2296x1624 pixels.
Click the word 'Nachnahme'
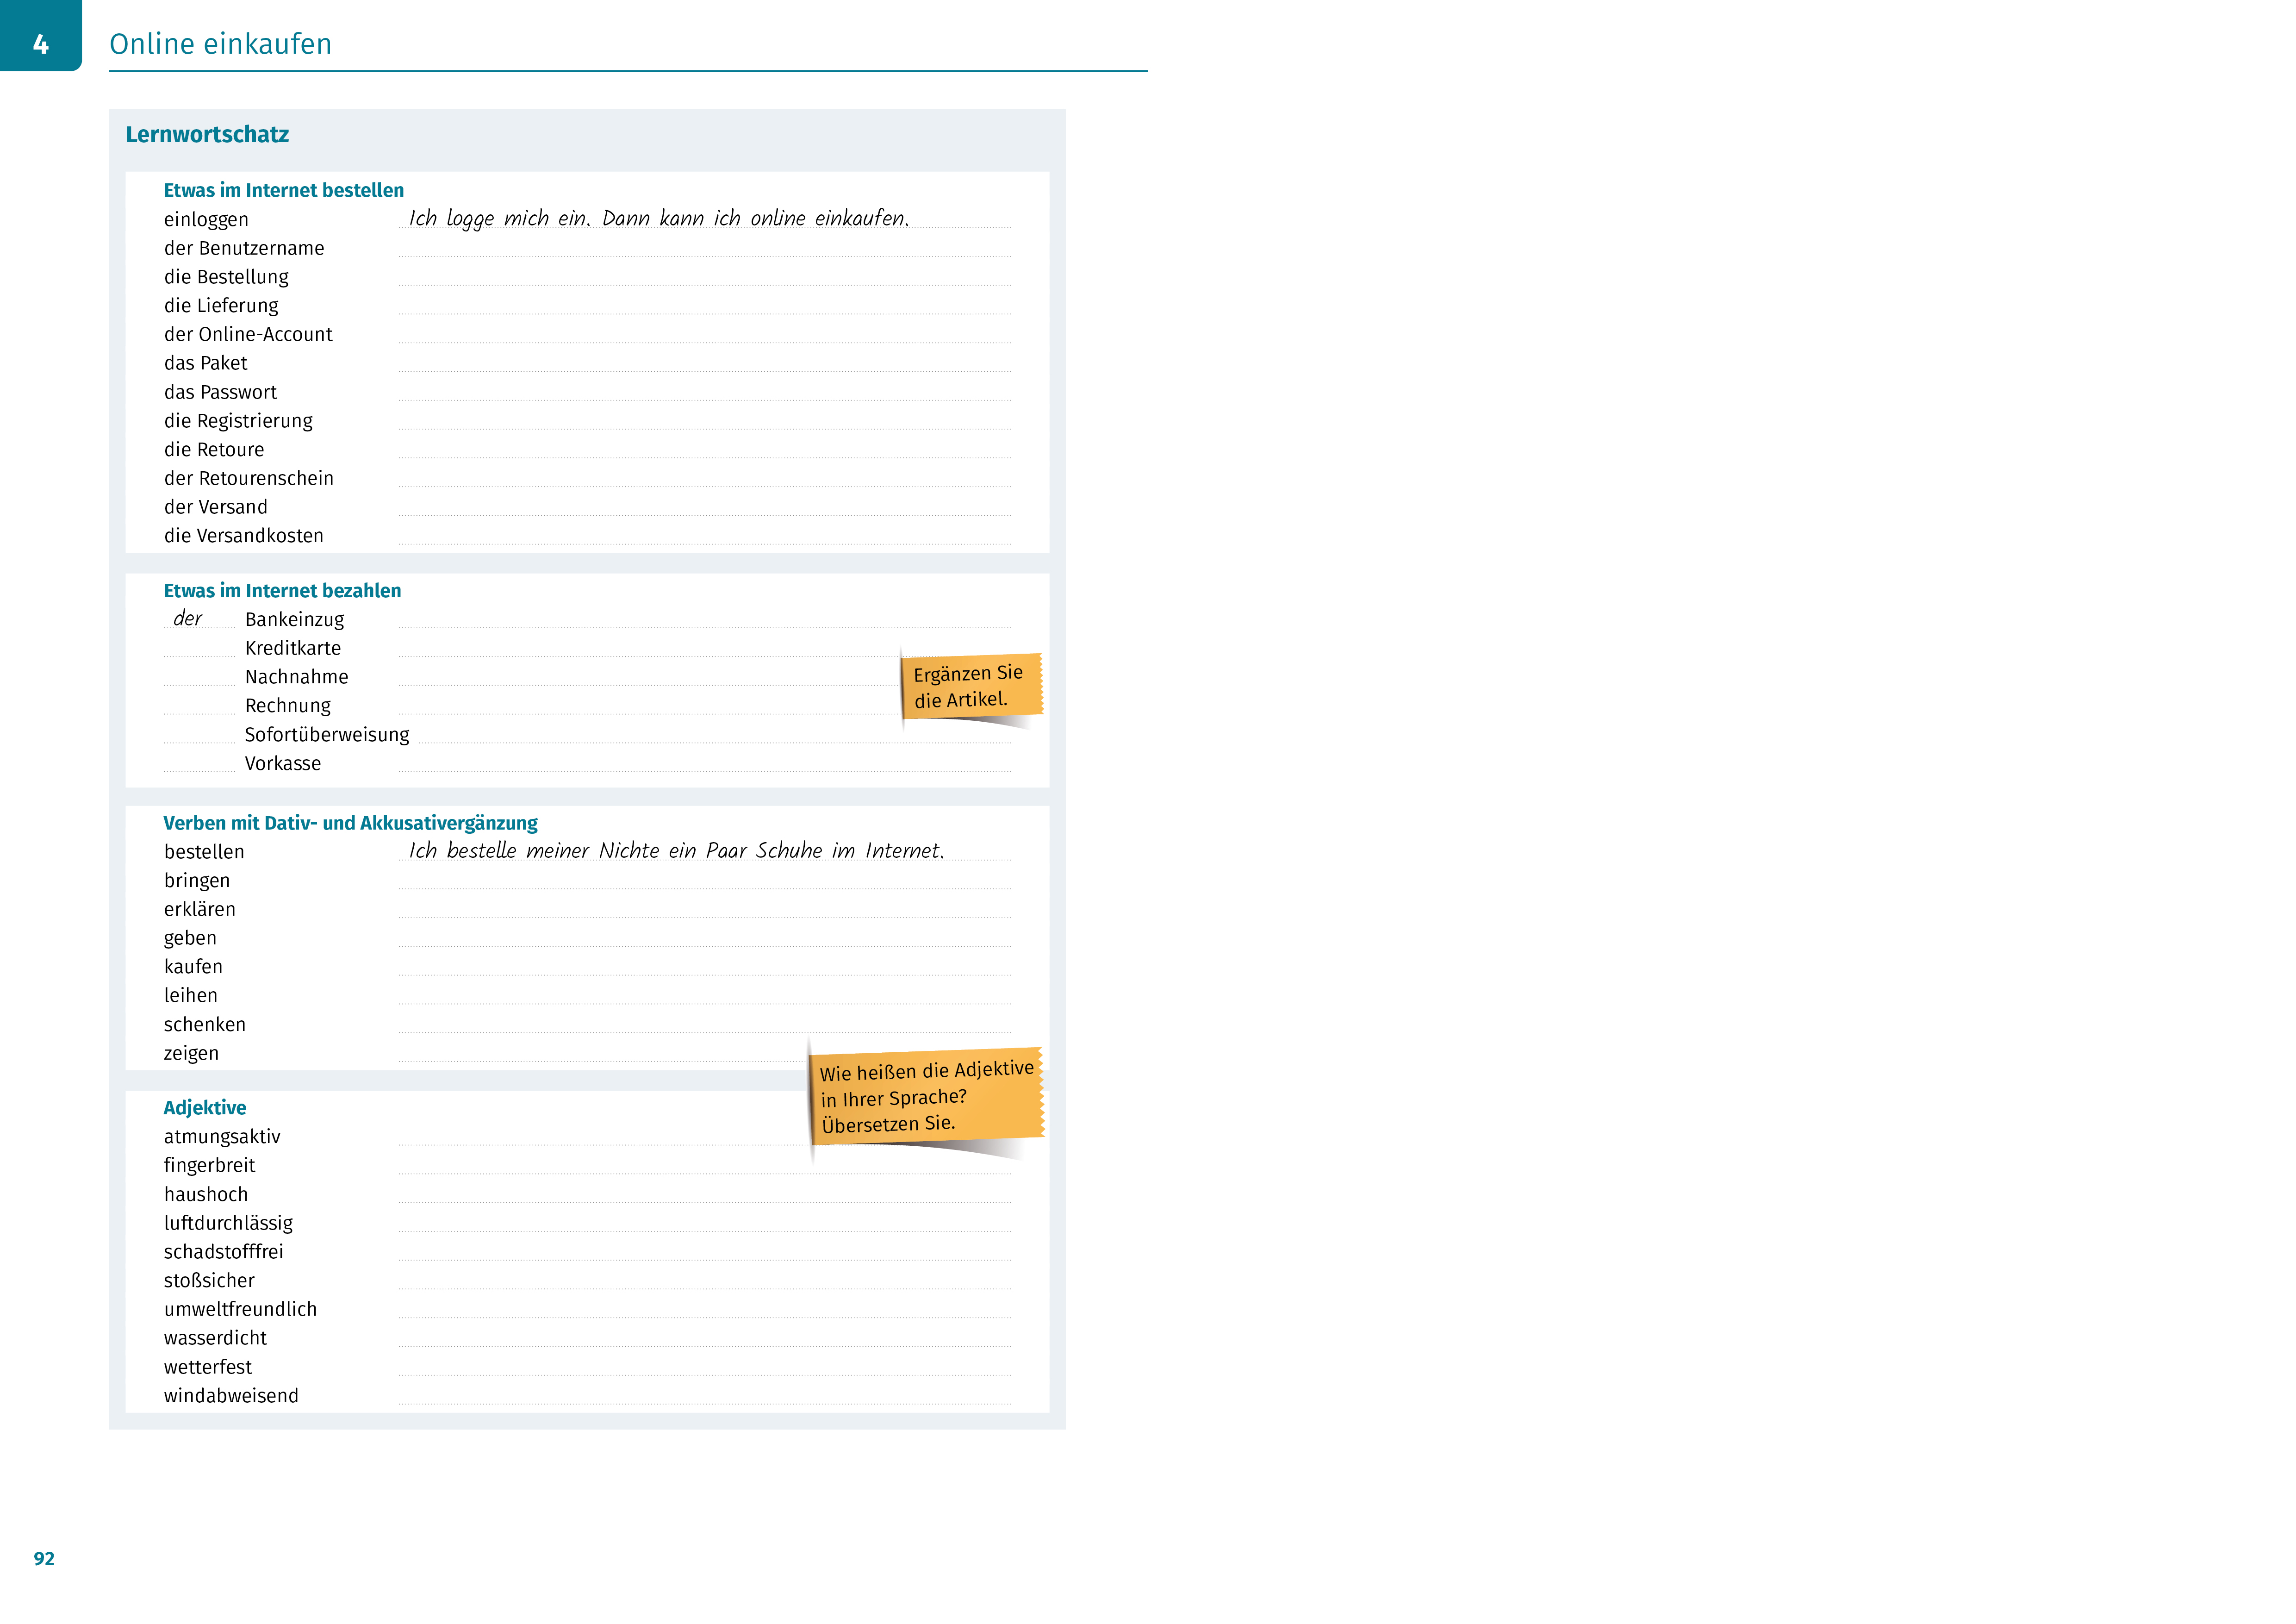(x=297, y=677)
